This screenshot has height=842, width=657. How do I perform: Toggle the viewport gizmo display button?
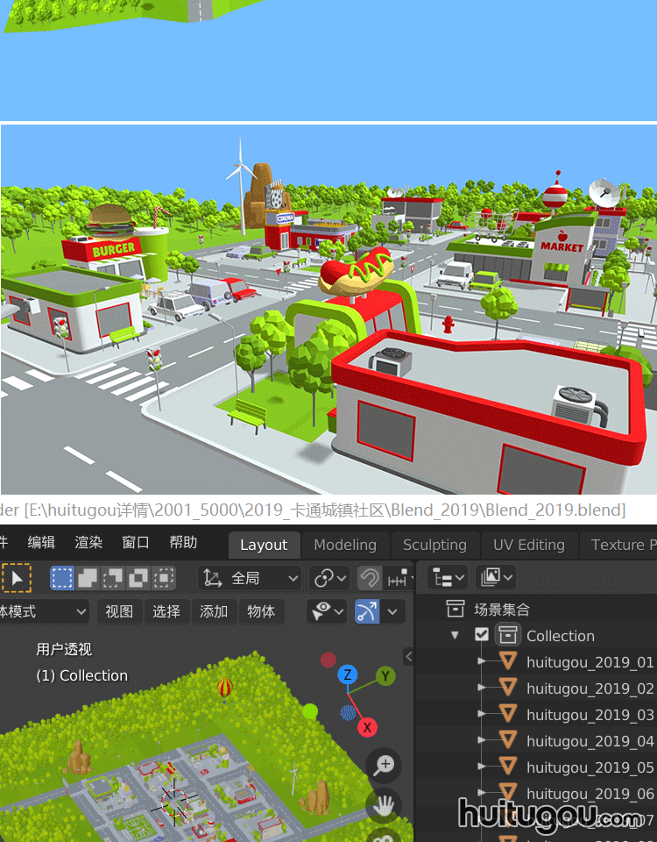click(x=367, y=611)
